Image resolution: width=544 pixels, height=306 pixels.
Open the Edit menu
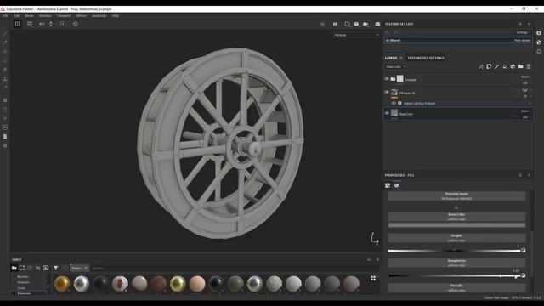(x=16, y=16)
